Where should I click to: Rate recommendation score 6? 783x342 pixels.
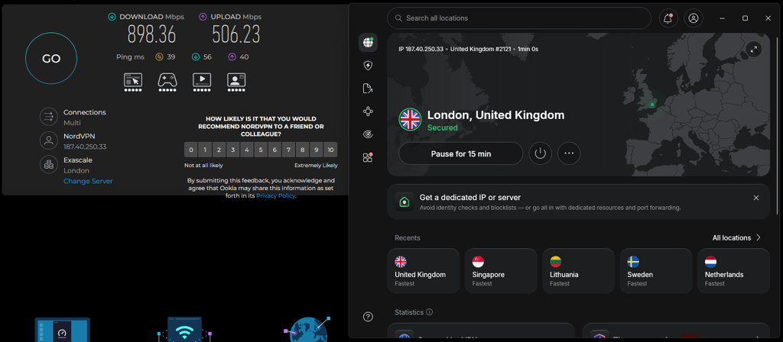(275, 150)
